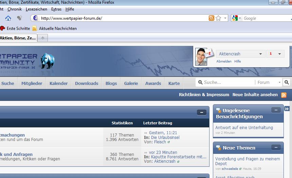Open the 'k und Anfragen' forum link
The image size is (292, 178).
[x=16, y=154]
